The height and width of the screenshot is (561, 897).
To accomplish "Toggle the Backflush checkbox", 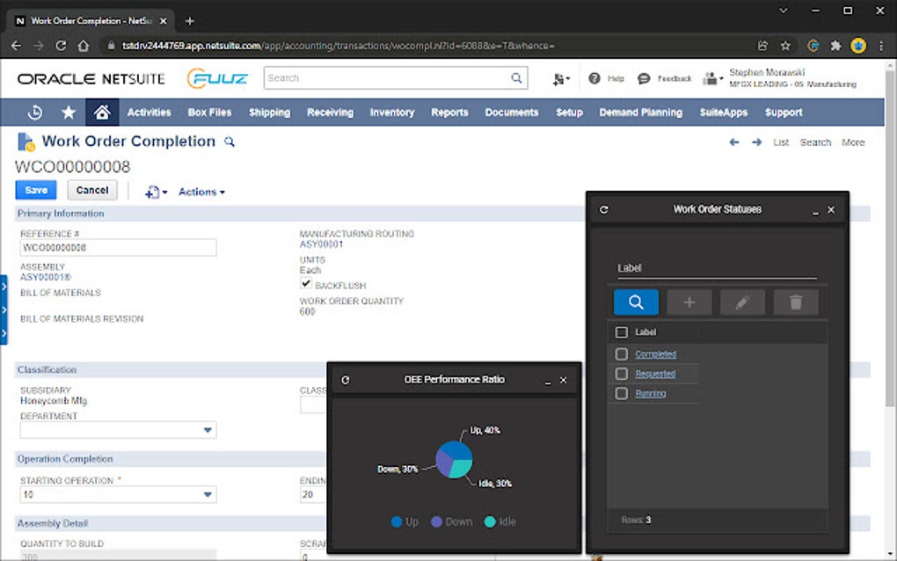I will point(306,285).
